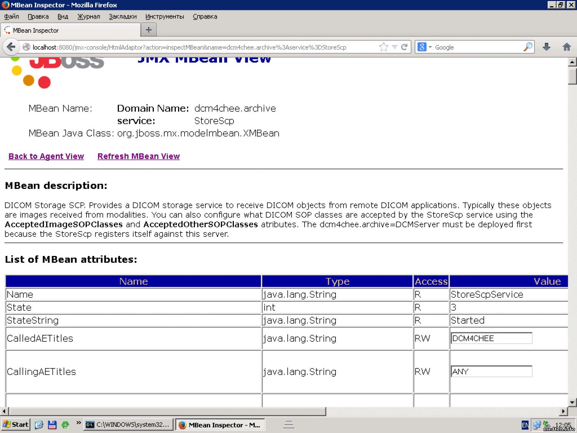Open a new tab with plus button

(x=149, y=30)
